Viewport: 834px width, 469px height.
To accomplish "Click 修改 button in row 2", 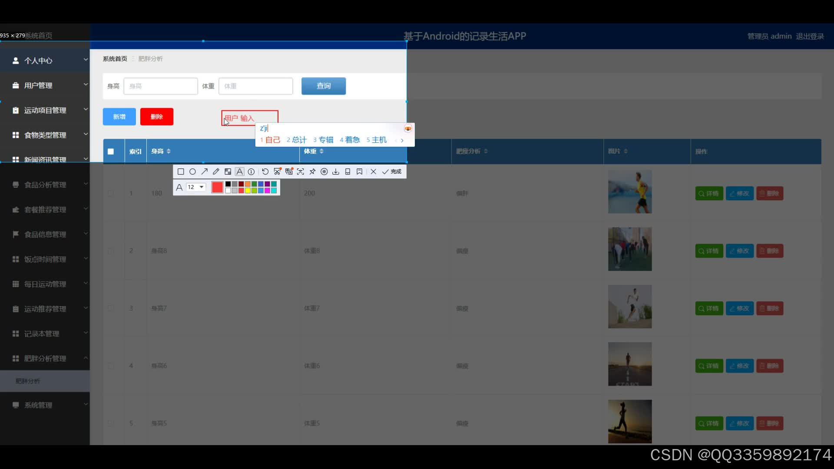I will coord(740,251).
